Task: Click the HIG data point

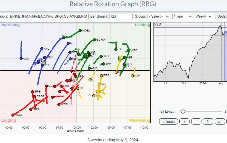Action: [x=116, y=72]
